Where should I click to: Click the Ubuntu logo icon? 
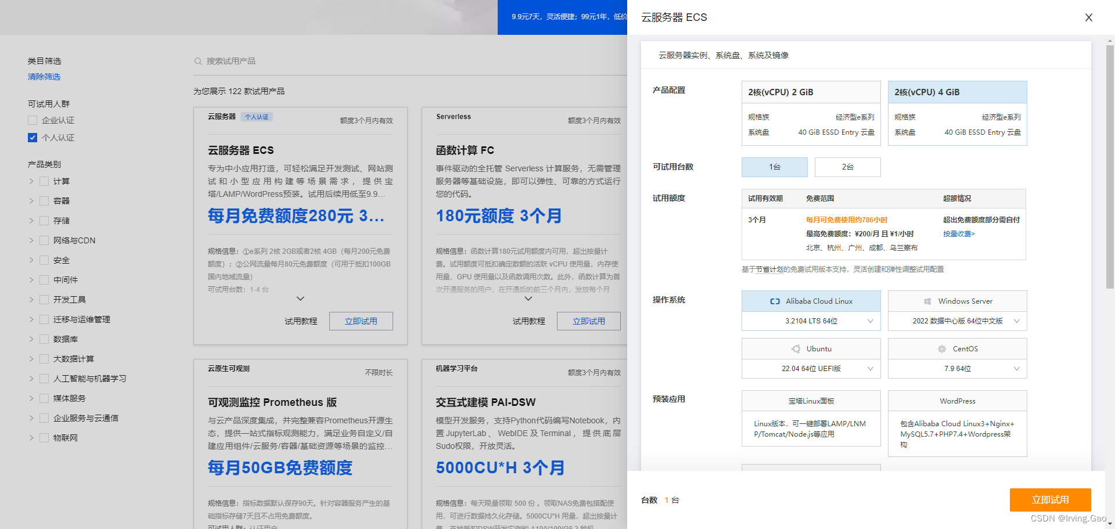click(x=796, y=349)
